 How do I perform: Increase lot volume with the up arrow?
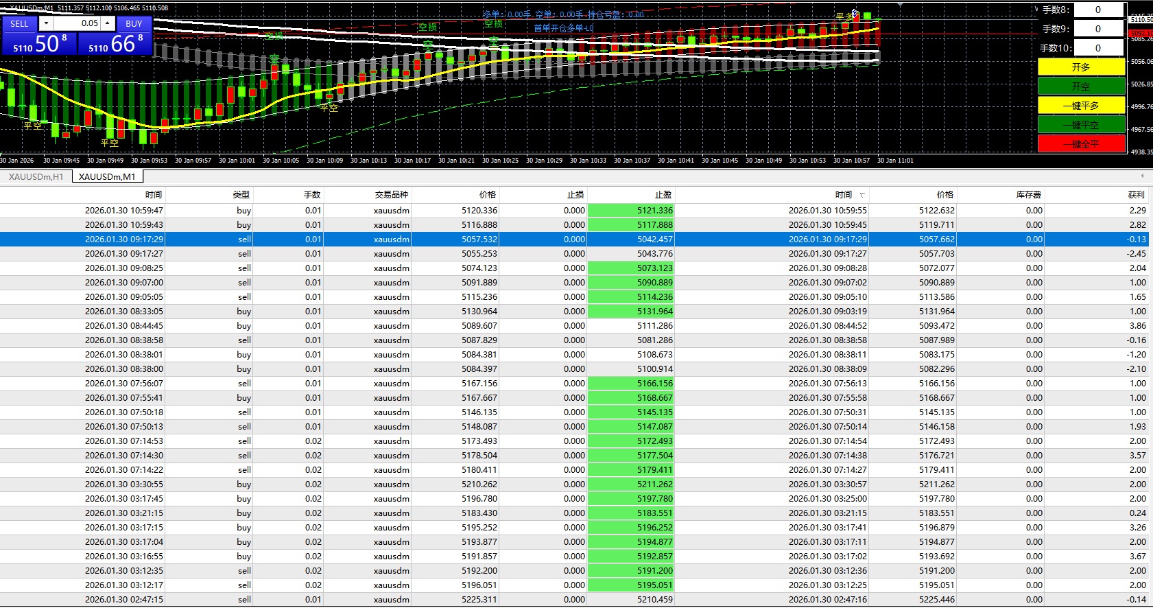pos(108,23)
